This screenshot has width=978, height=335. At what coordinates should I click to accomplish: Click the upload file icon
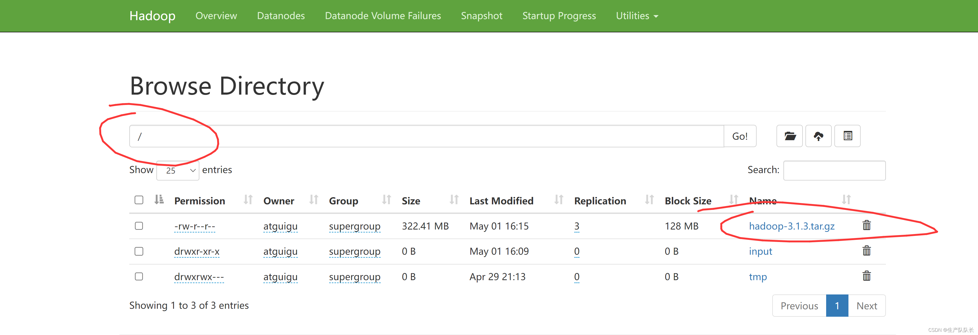point(819,136)
